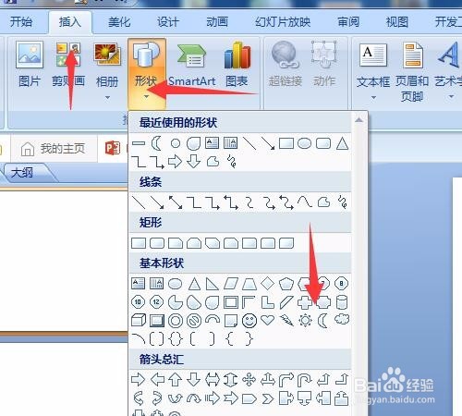Pick the can cylinder shape
Viewport: 462px width, 416px height.
click(x=342, y=302)
